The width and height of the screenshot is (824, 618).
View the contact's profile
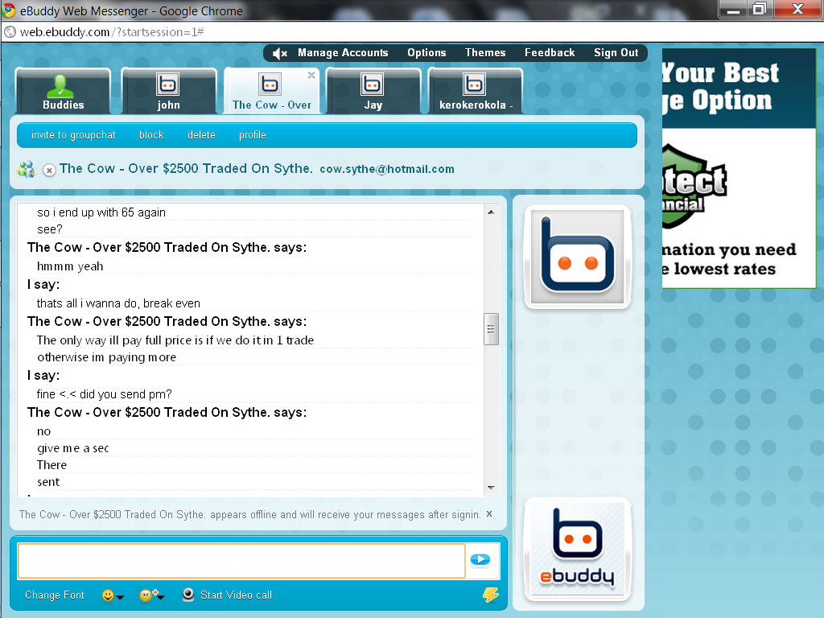[252, 135]
